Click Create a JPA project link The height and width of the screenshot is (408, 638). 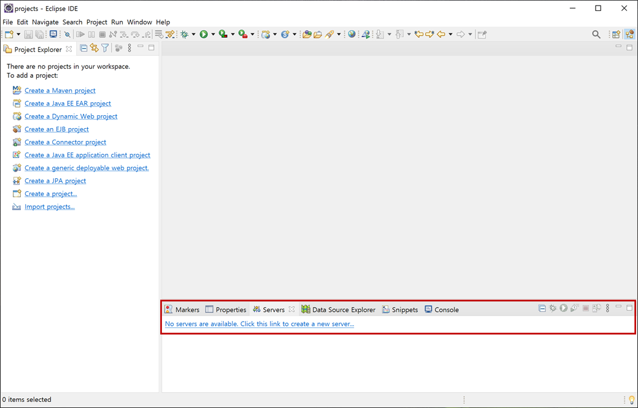[x=55, y=181]
